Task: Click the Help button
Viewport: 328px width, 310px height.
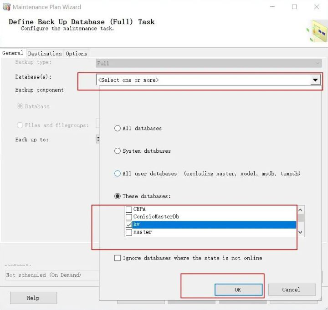Action: (33, 298)
